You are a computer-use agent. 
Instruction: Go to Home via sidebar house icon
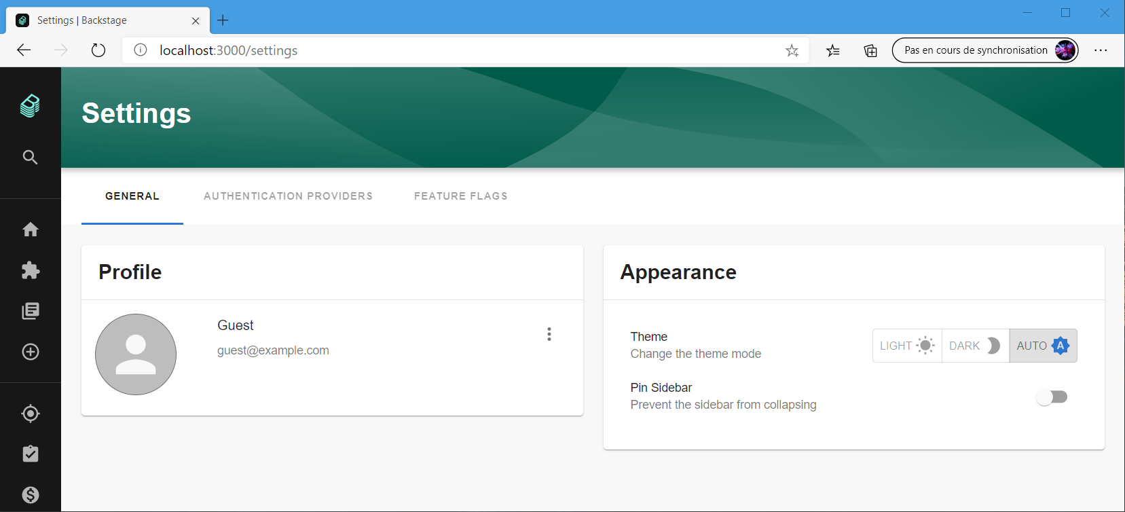tap(31, 230)
